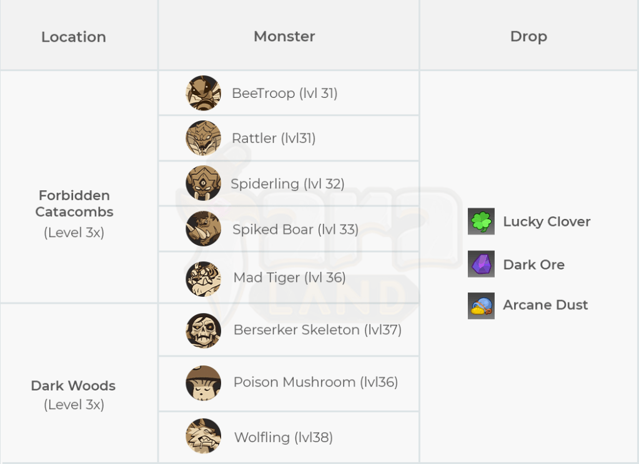Select the Drop column header
639x464 pixels.
528,36
